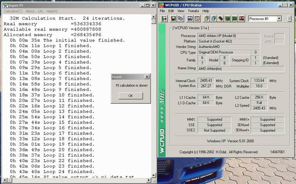Click the black chip icon in WCPUID toolbar
The image size is (296, 184).
[221, 19]
